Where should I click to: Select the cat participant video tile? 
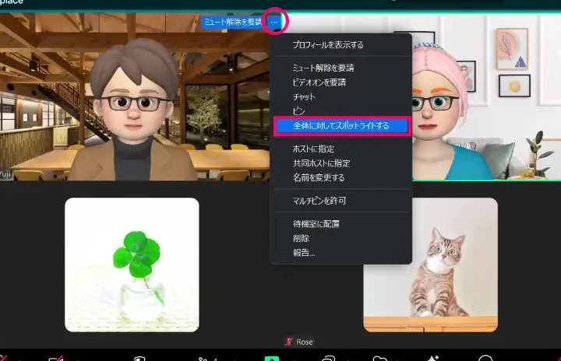pyautogui.click(x=430, y=265)
